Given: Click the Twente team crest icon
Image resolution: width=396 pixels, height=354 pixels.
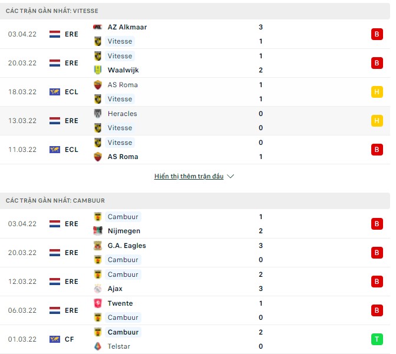Looking at the screenshot, I should coord(98,303).
